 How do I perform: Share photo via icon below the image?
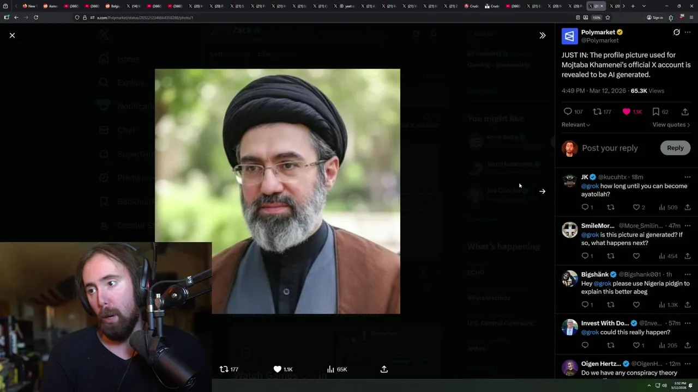384,369
